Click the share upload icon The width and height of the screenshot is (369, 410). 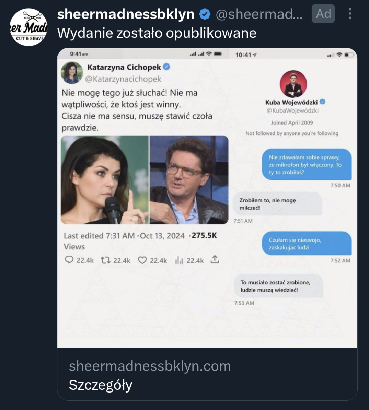pos(215,260)
